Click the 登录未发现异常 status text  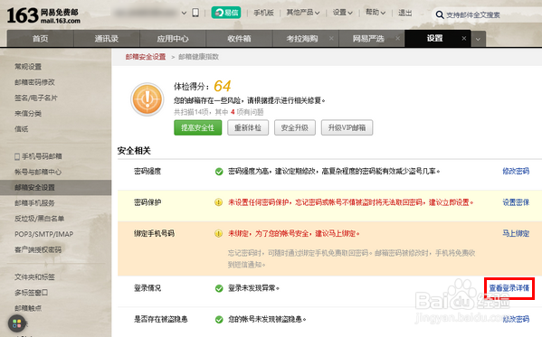tap(253, 288)
